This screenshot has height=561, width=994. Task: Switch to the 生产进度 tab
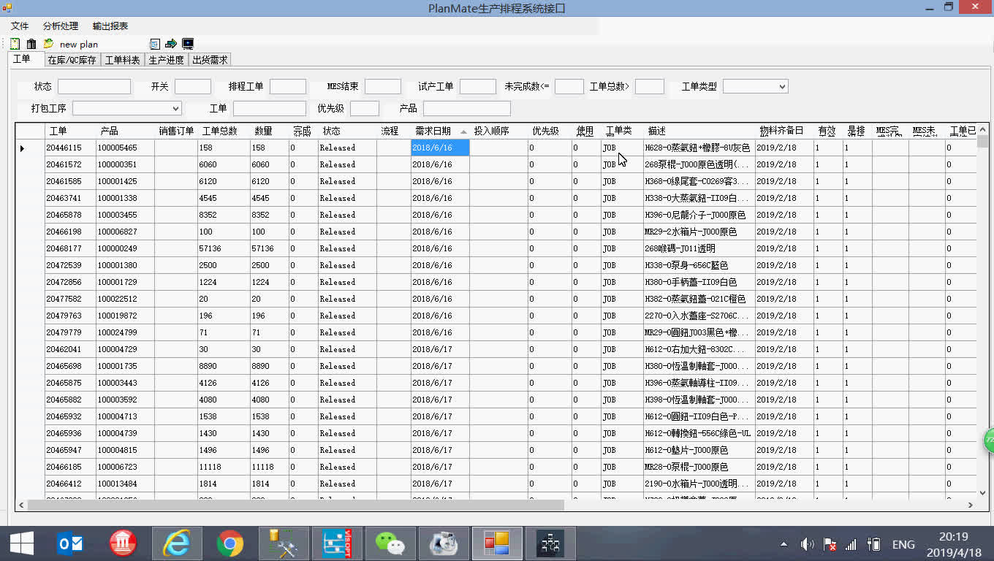(x=167, y=59)
